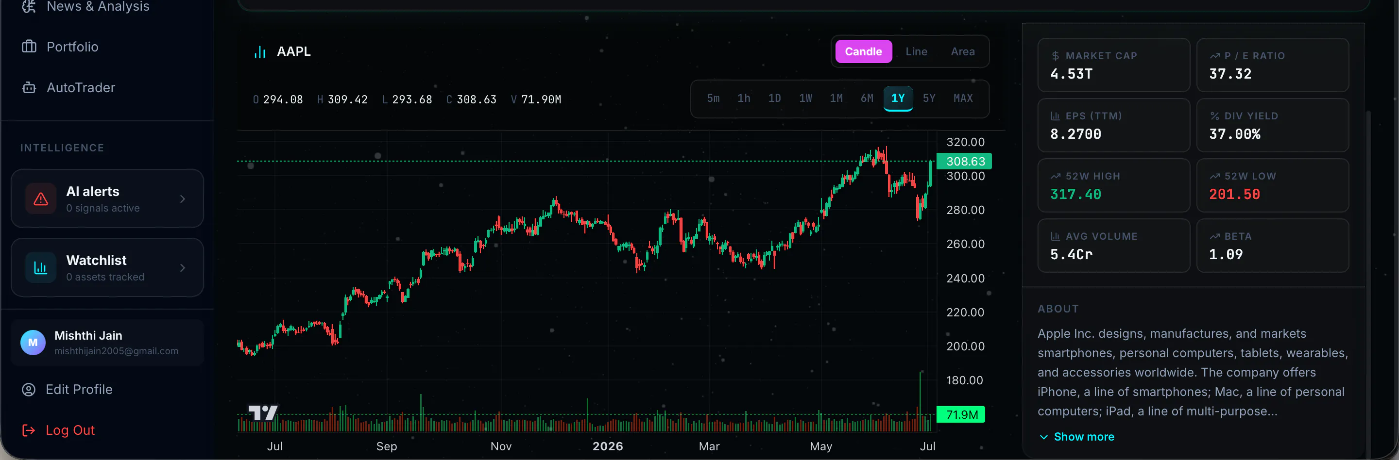Click the 2026 label on time axis
This screenshot has width=1399, height=460.
[x=608, y=446]
